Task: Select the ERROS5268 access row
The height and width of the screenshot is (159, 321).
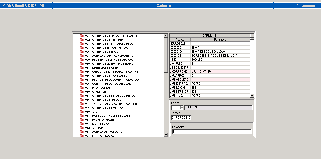Action: 180,44
